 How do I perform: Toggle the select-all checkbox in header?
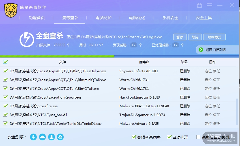click(5, 62)
